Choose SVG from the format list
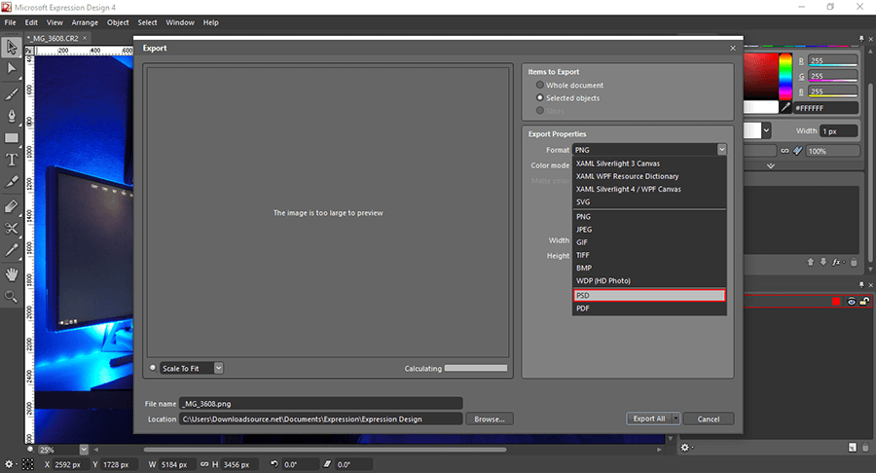The height and width of the screenshot is (473, 876). 649,201
